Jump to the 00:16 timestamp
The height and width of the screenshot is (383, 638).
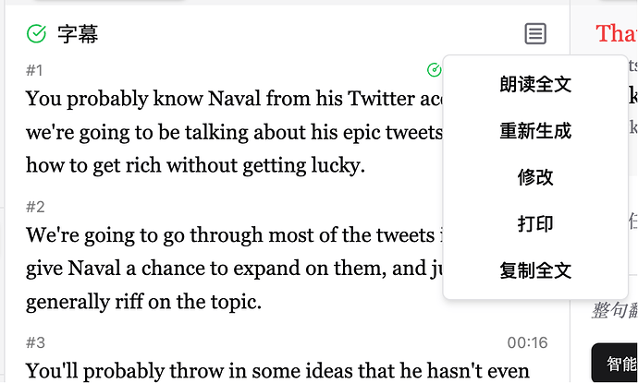click(x=527, y=343)
